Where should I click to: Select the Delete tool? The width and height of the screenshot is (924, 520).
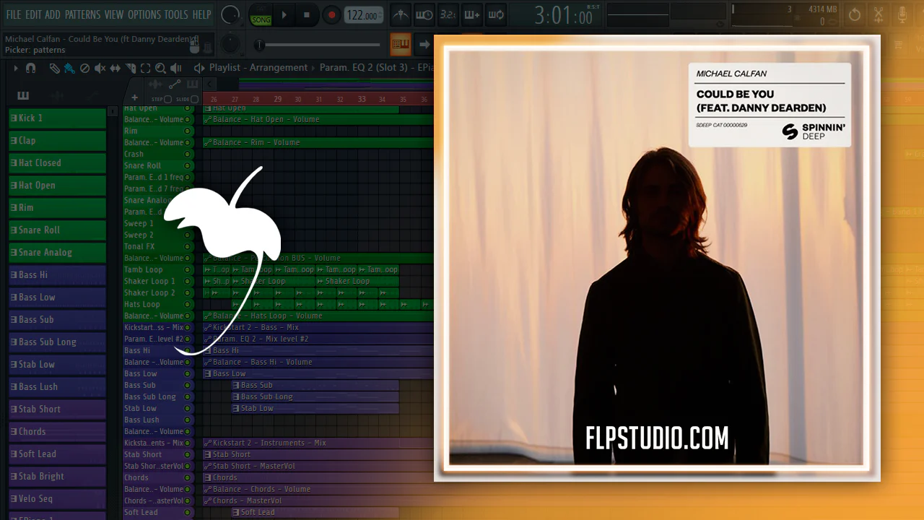[84, 68]
